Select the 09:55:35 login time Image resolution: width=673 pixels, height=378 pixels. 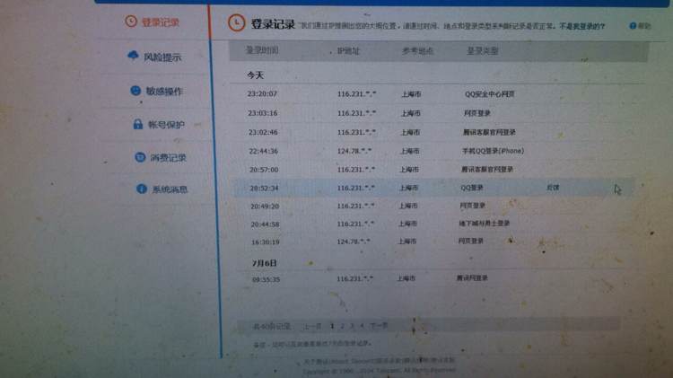coord(267,279)
